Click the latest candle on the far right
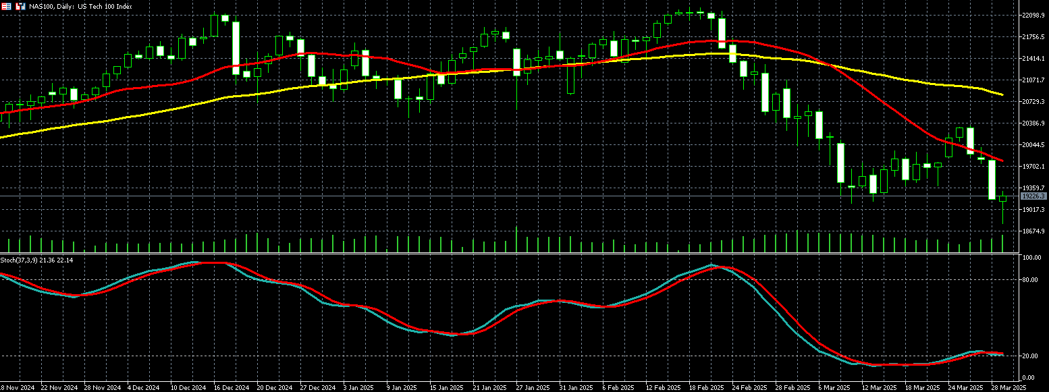 (x=1002, y=198)
